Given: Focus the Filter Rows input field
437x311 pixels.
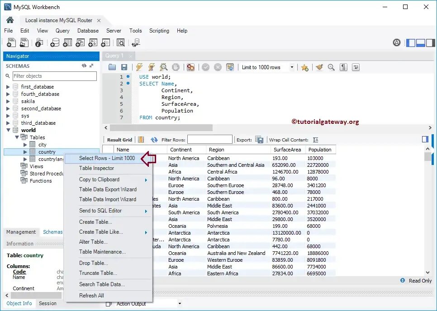Looking at the screenshot, I should pos(210,140).
